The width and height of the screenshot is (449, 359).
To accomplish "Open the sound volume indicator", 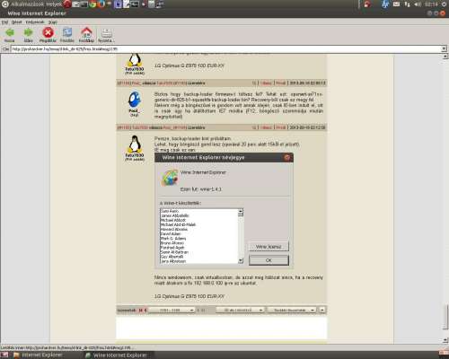I will pos(418,4).
